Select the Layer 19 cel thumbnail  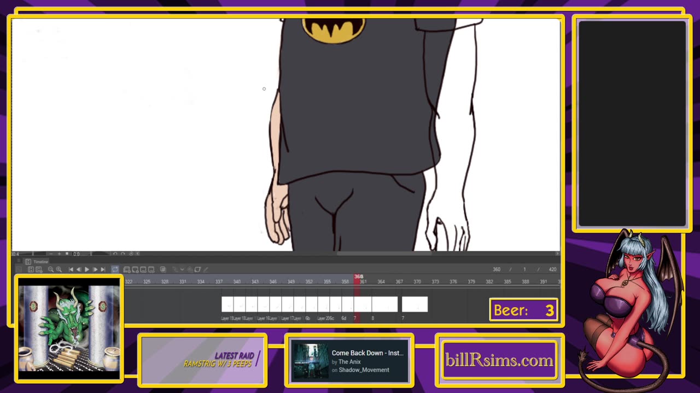click(227, 304)
